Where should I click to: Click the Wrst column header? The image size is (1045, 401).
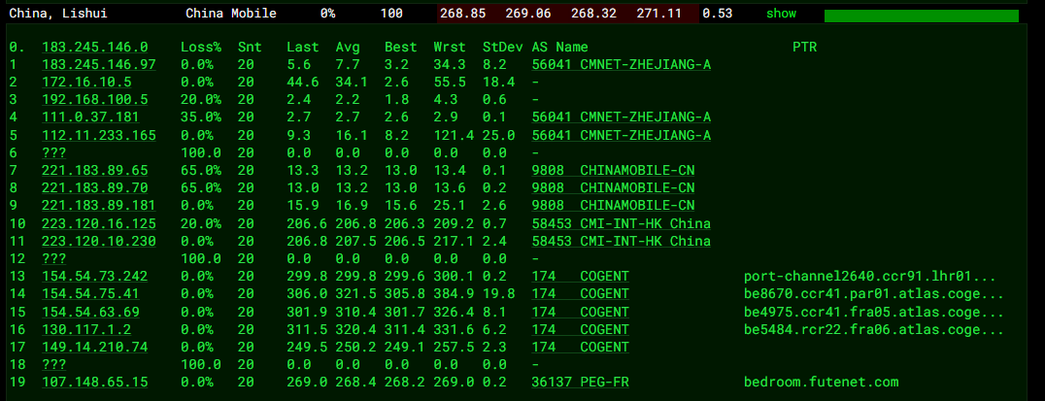point(450,48)
